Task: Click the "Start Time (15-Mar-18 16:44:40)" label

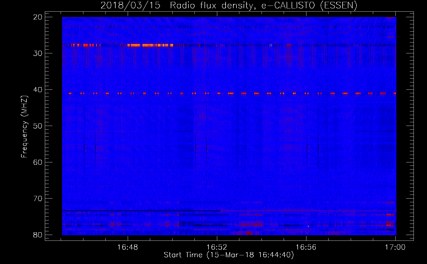Action: 229,255
